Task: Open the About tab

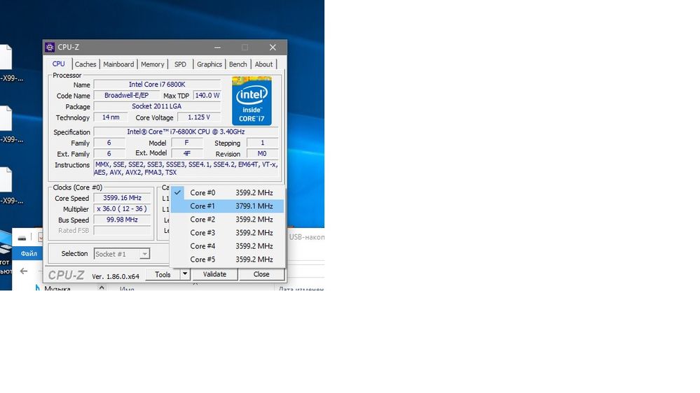Action: 264,64
